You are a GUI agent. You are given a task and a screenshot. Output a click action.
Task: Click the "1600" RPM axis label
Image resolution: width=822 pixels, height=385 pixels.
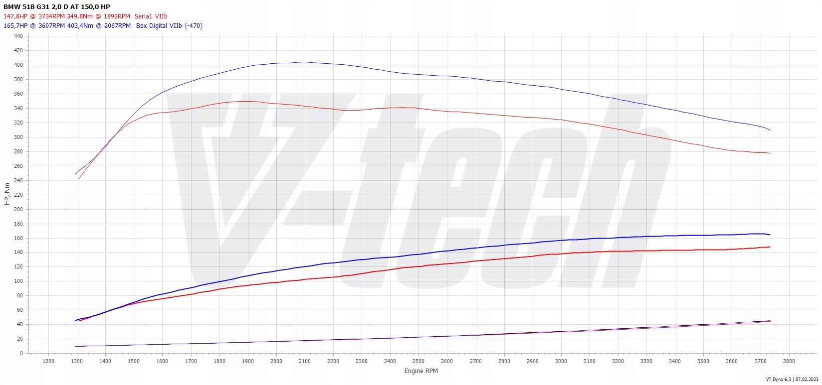point(162,362)
